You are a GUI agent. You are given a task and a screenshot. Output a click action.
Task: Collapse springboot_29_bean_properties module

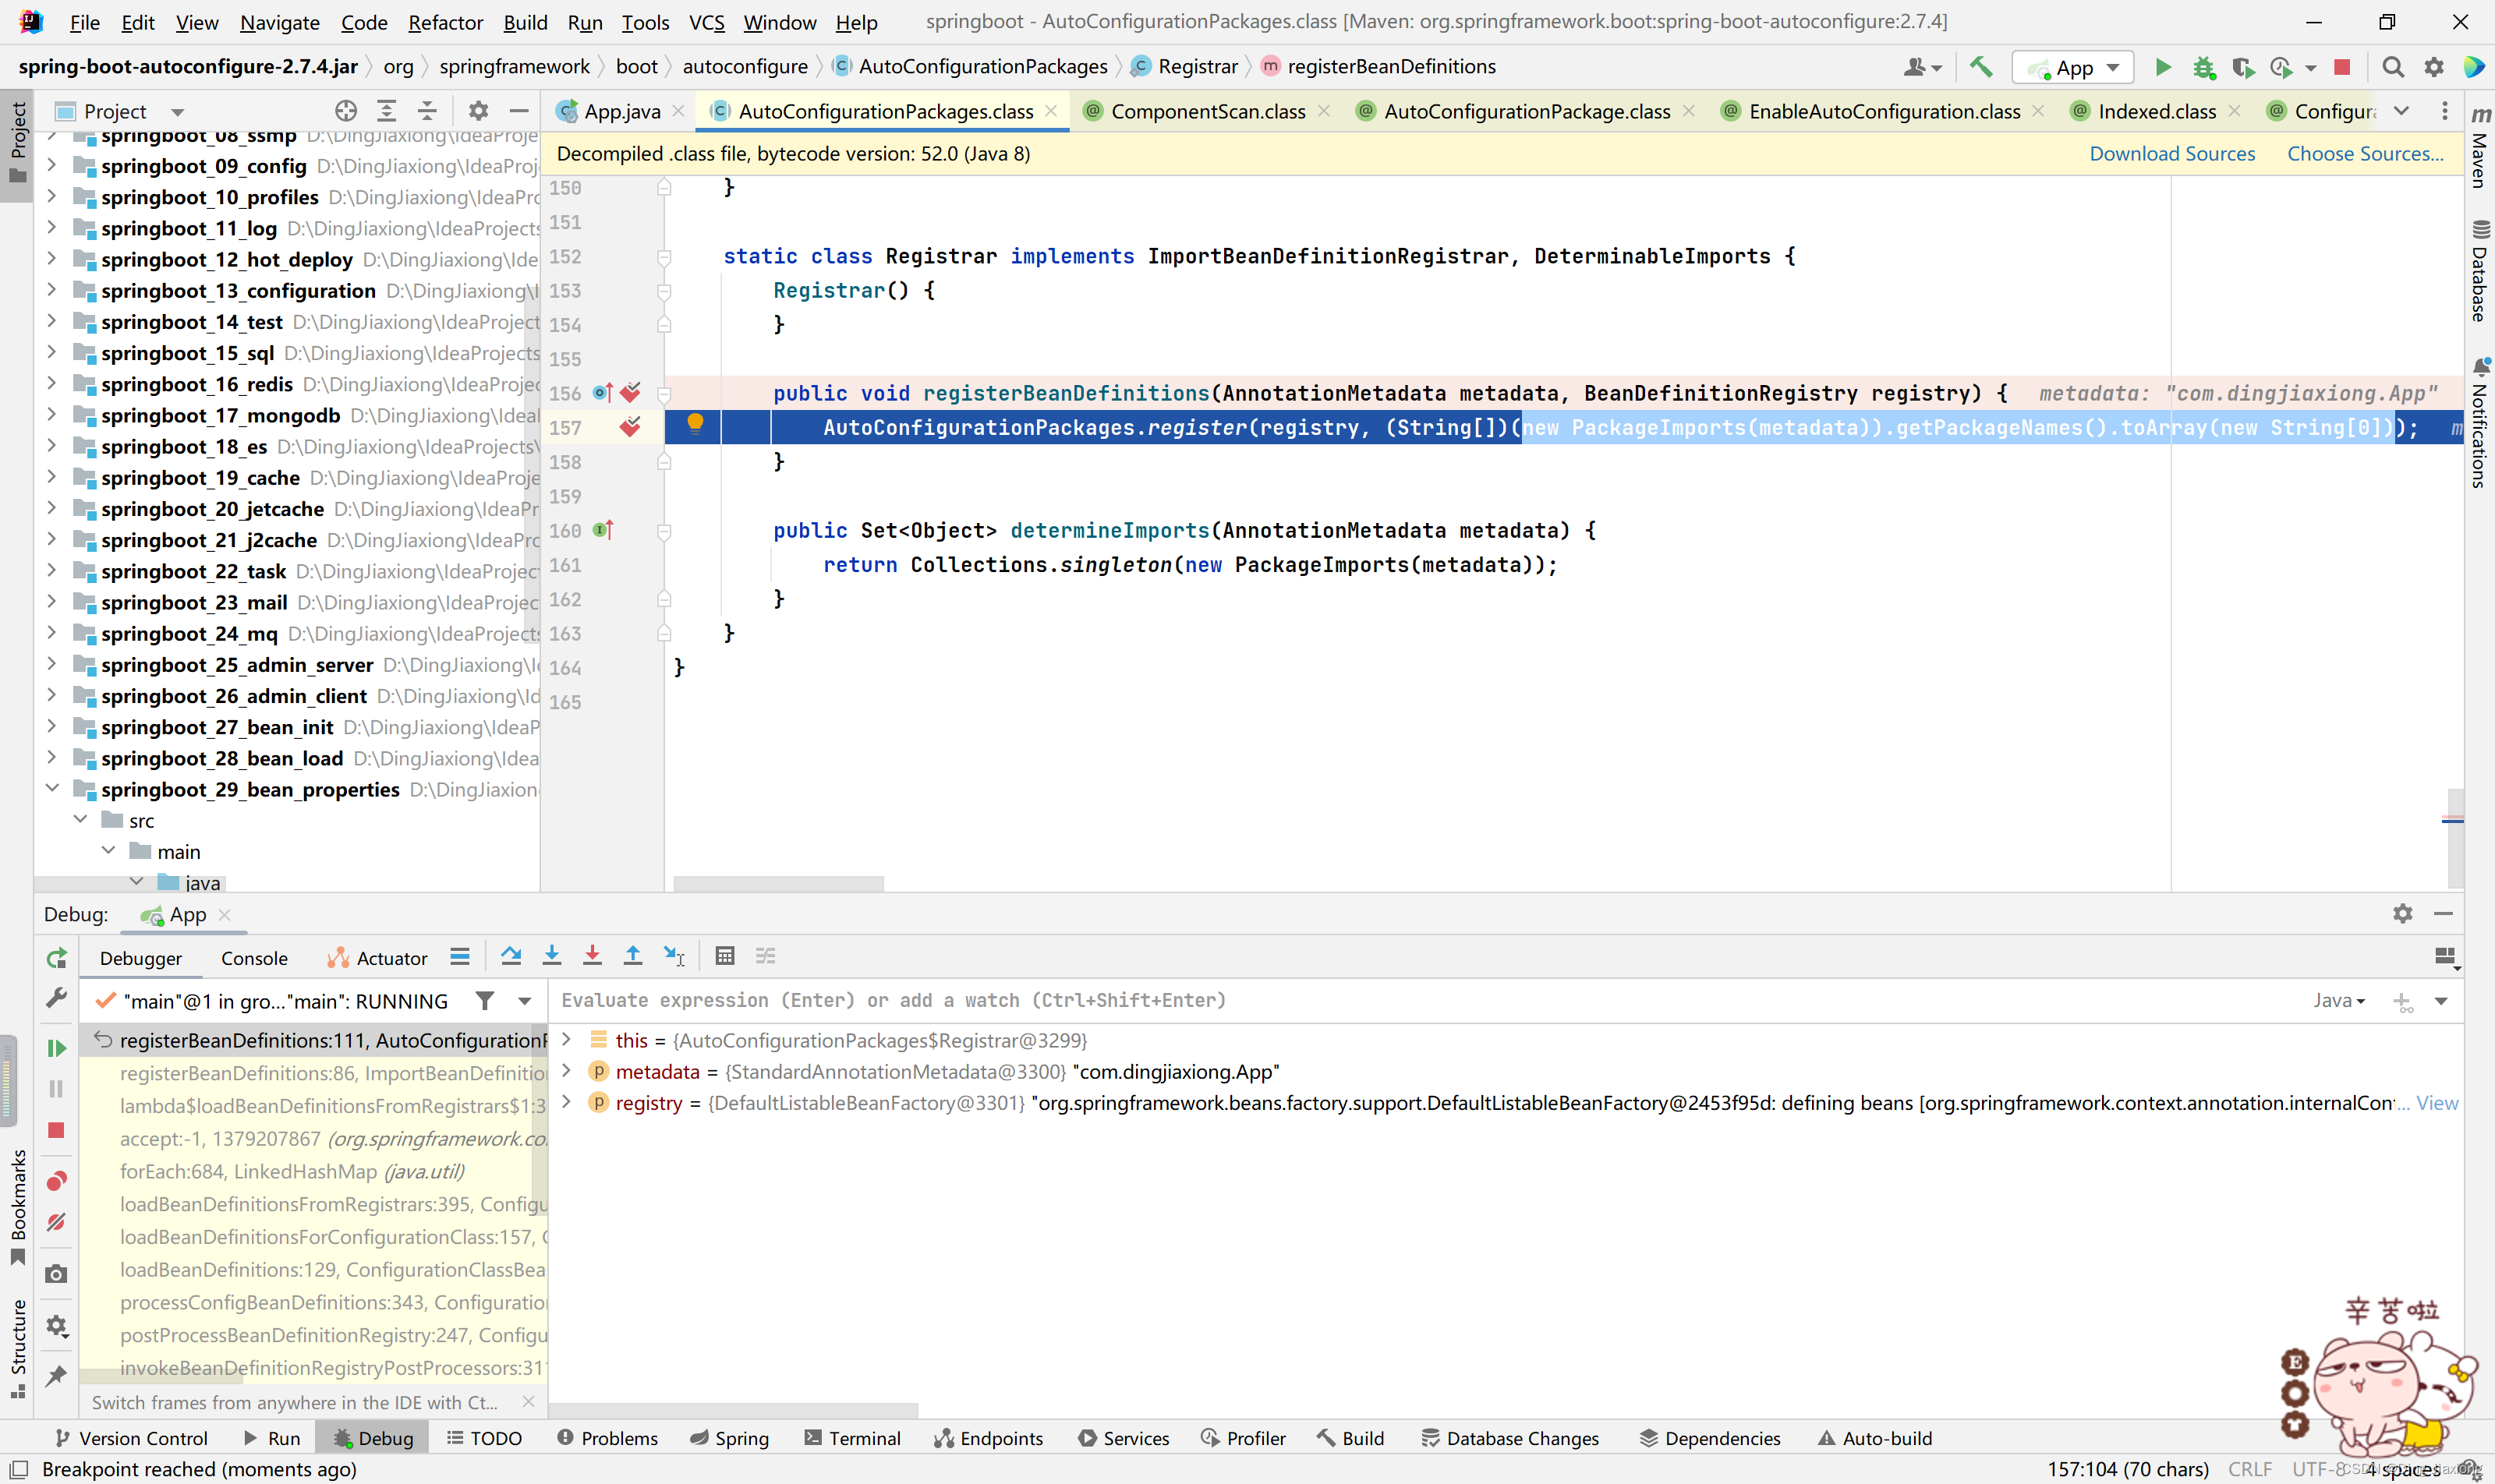(x=52, y=789)
